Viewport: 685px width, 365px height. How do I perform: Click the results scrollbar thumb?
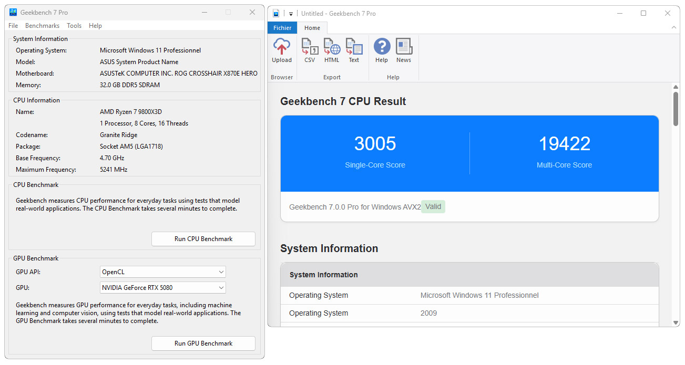point(676,109)
